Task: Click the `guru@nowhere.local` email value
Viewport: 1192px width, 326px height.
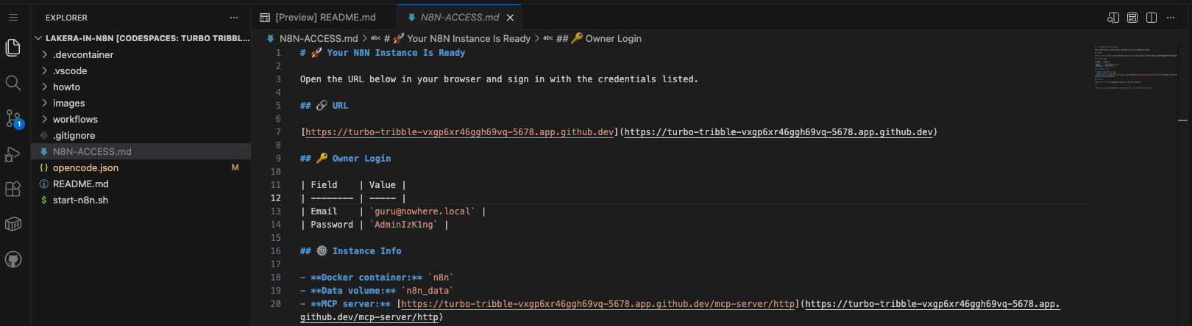Action: tap(422, 211)
